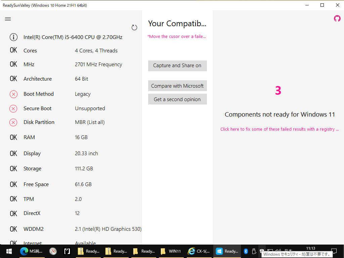344x258 pixels.
Task: Click Compare with Microsoft button
Action: 177,86
